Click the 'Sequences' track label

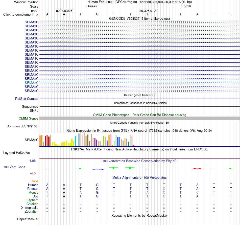(x=30, y=106)
